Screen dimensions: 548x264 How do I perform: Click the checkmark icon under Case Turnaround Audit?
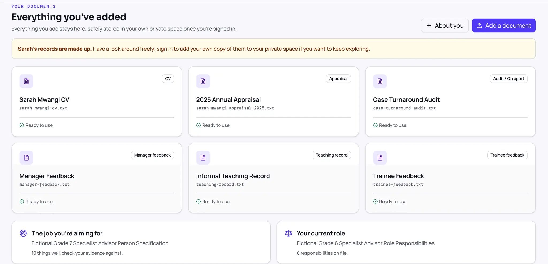coord(375,125)
